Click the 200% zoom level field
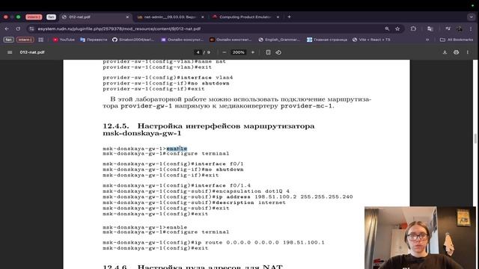Screen dimensions: 479x269 [x=238, y=52]
